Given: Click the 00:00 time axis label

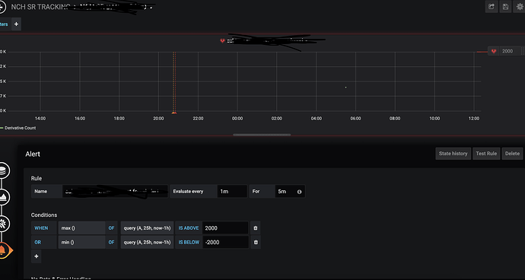Looking at the screenshot, I should click(x=237, y=119).
